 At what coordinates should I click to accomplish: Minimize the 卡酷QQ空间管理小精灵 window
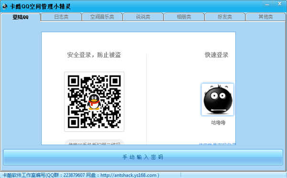tap(267, 4)
